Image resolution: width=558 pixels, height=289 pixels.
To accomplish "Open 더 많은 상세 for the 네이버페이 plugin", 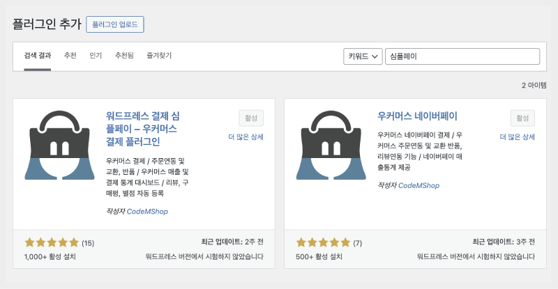I will pyautogui.click(x=518, y=137).
